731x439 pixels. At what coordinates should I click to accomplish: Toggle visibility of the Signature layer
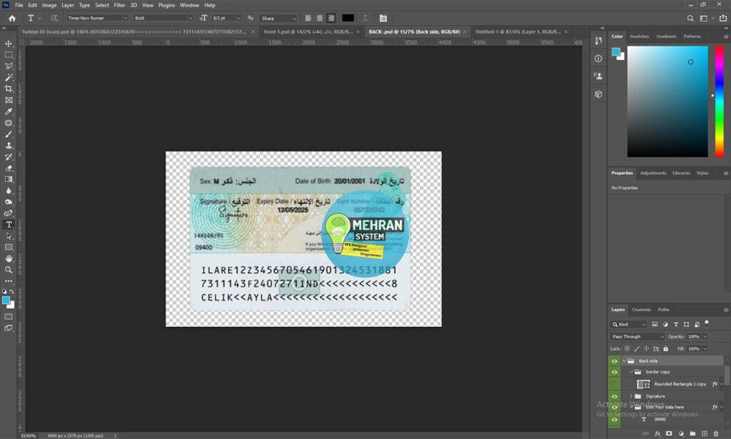click(613, 395)
